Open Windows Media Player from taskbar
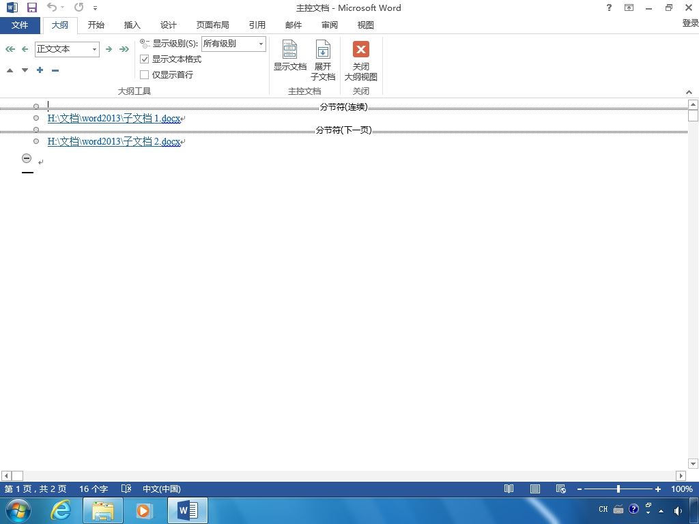699x524 pixels. [144, 510]
